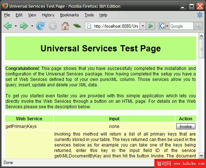Click the blue snowflake activity icon

pyautogui.click(x=200, y=15)
